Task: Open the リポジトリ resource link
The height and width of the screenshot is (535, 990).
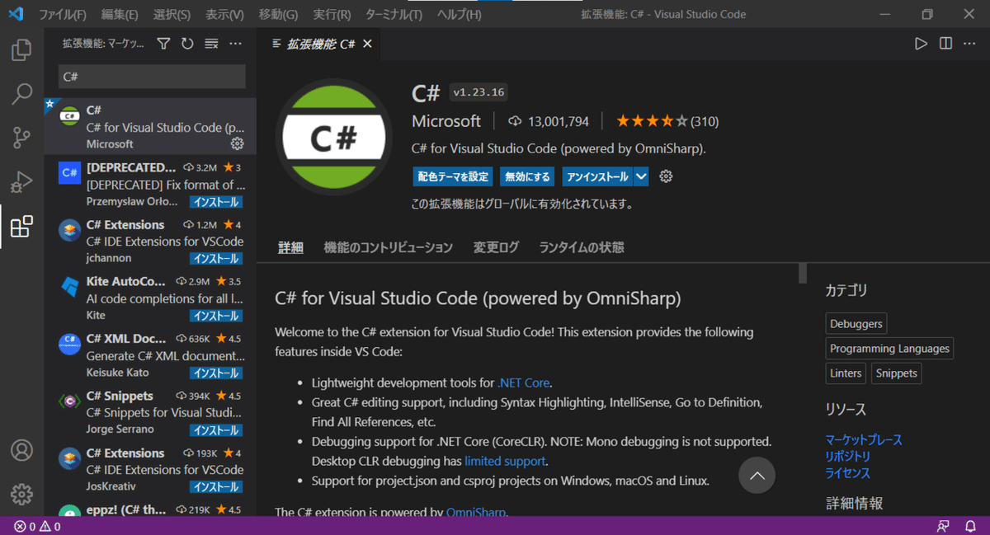Action: pyautogui.click(x=848, y=457)
